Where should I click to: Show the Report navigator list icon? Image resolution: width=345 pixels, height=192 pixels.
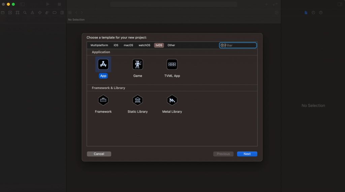[62, 13]
